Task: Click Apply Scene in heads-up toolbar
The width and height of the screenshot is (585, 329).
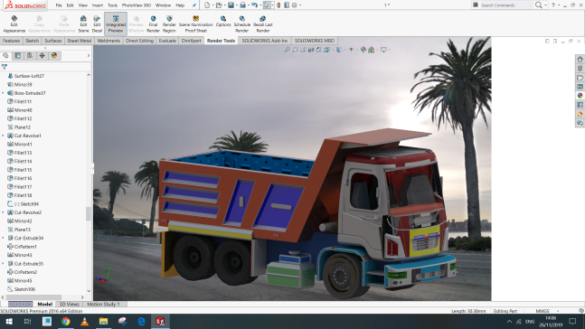Action: 372,50
